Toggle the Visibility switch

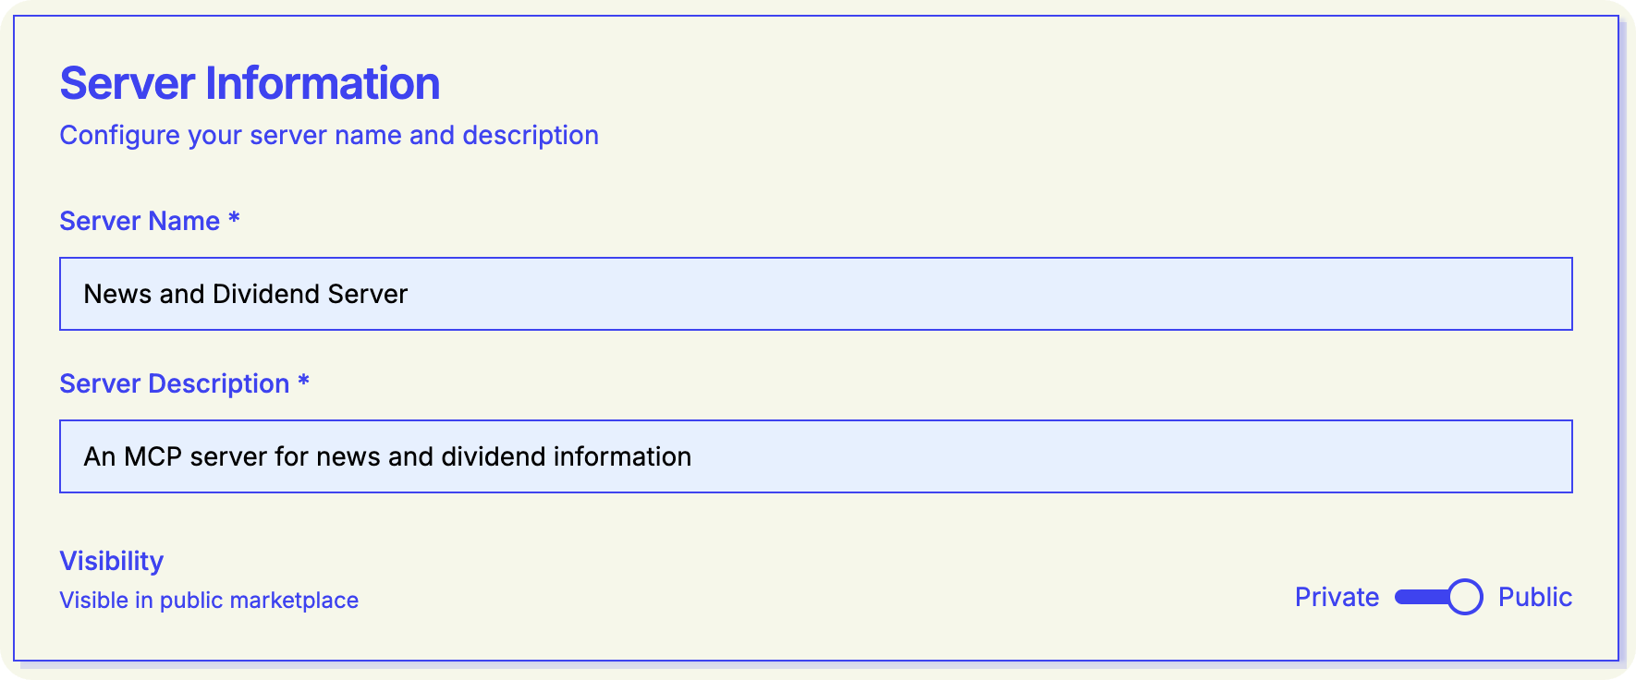pos(1438,597)
